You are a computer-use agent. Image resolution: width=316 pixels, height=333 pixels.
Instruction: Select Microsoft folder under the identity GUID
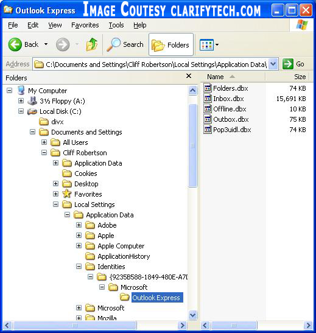tap(134, 287)
